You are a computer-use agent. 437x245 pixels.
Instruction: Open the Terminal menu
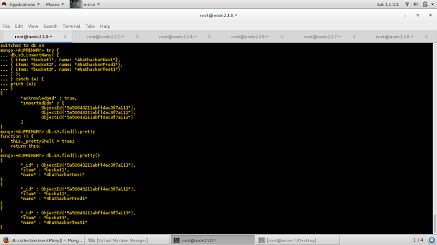tap(71, 26)
